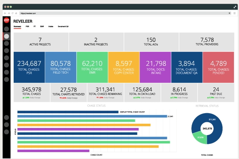The image size is (239, 159).
Task: Click the 24 Past Due stat
Action: (x=216, y=93)
